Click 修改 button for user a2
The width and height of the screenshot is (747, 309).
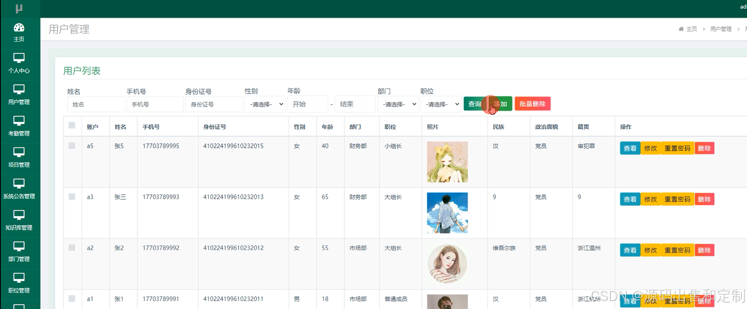point(650,250)
